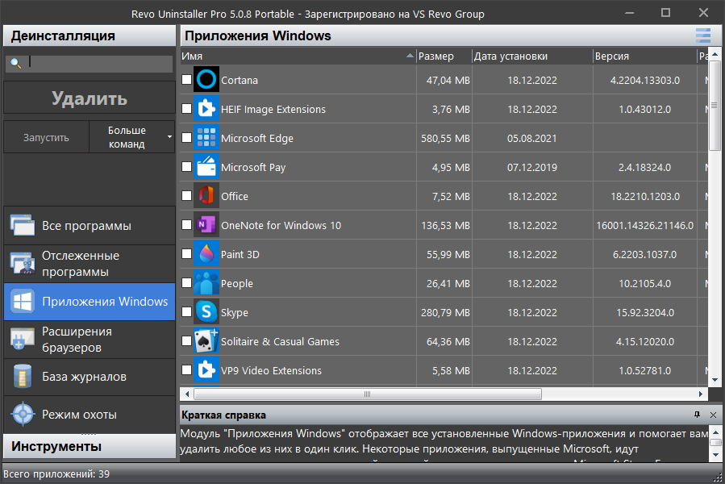The height and width of the screenshot is (484, 725).
Task: Open Отслеженные программы module
Action: [90, 264]
